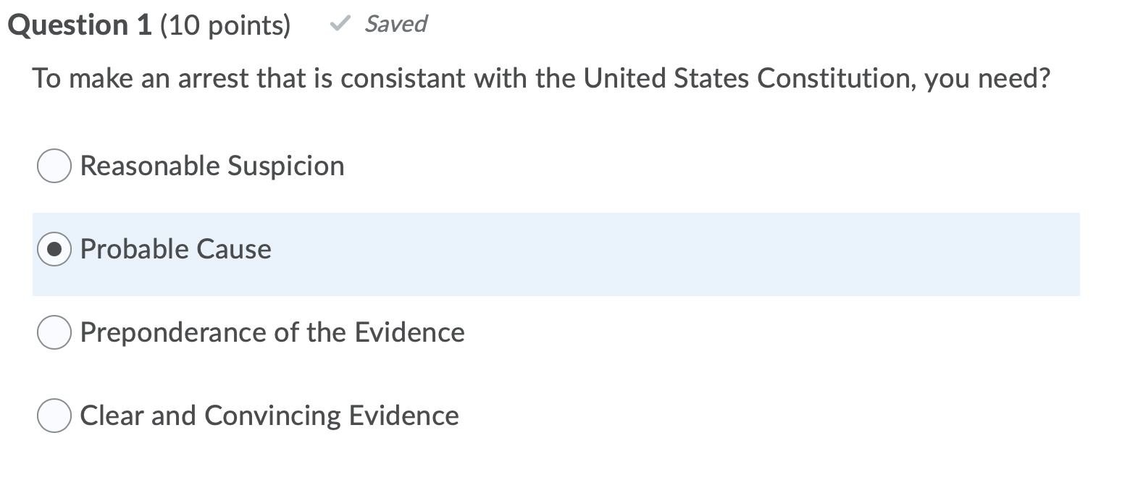Pick the Clear and Convincing Evidence radio button

coord(54,416)
